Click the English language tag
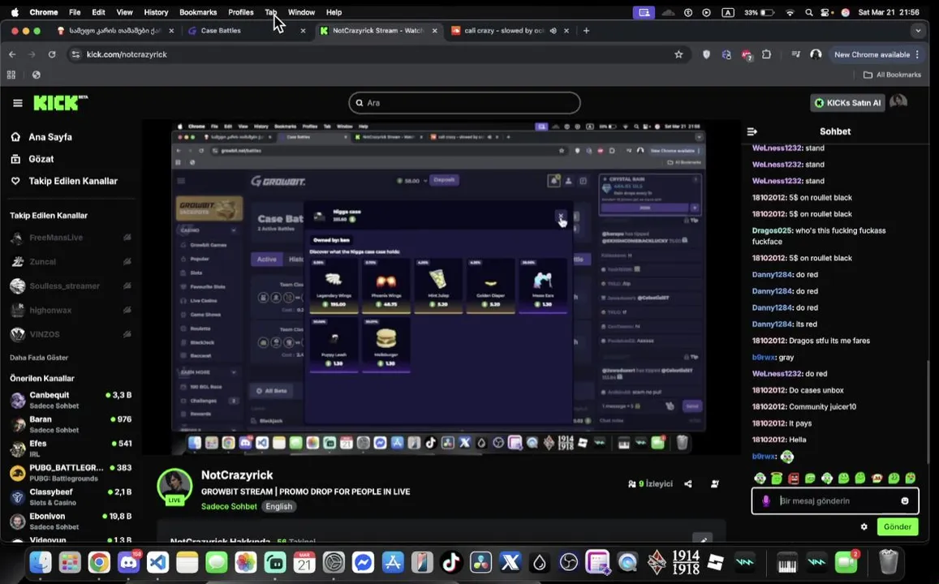This screenshot has height=584, width=939. coord(279,506)
